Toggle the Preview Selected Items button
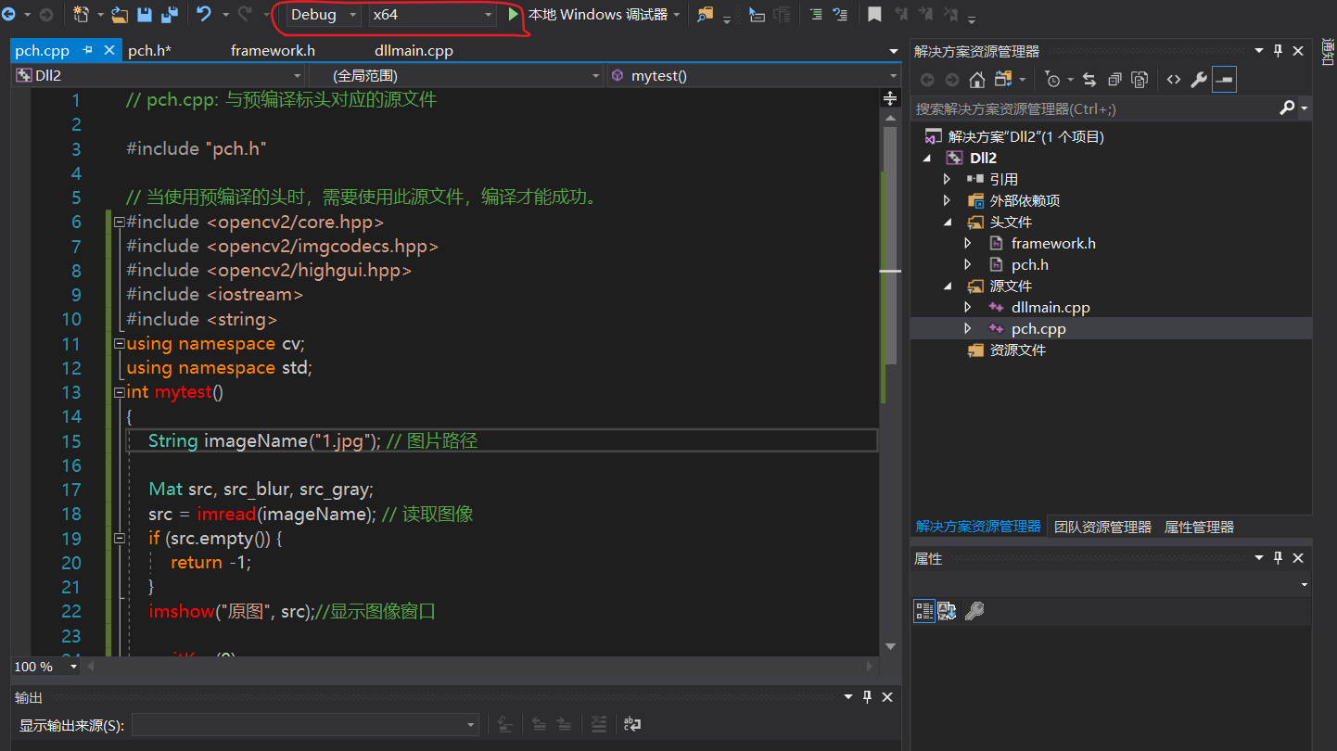The image size is (1337, 751). pos(1224,80)
